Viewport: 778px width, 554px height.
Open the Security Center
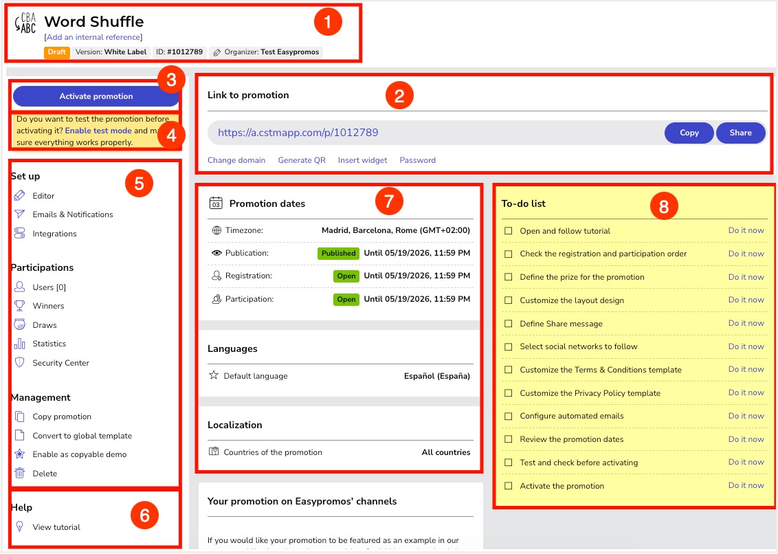coord(61,363)
